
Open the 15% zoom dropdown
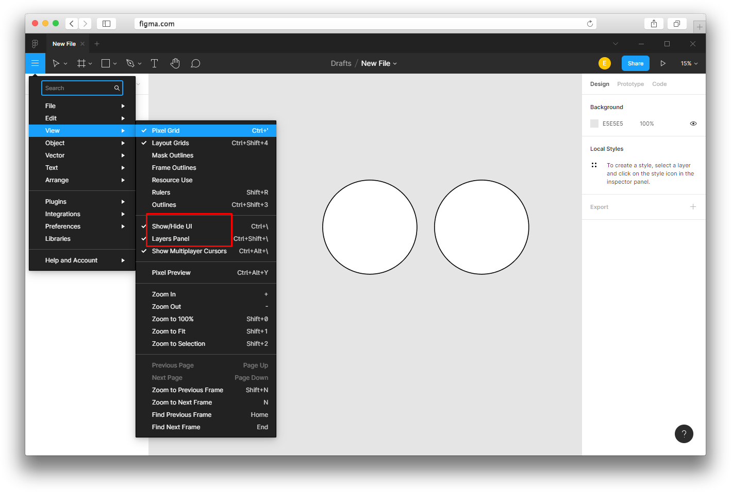click(x=689, y=63)
